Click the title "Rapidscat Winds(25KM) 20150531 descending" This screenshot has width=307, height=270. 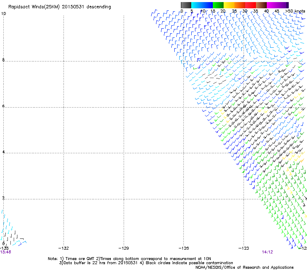pos(59,7)
